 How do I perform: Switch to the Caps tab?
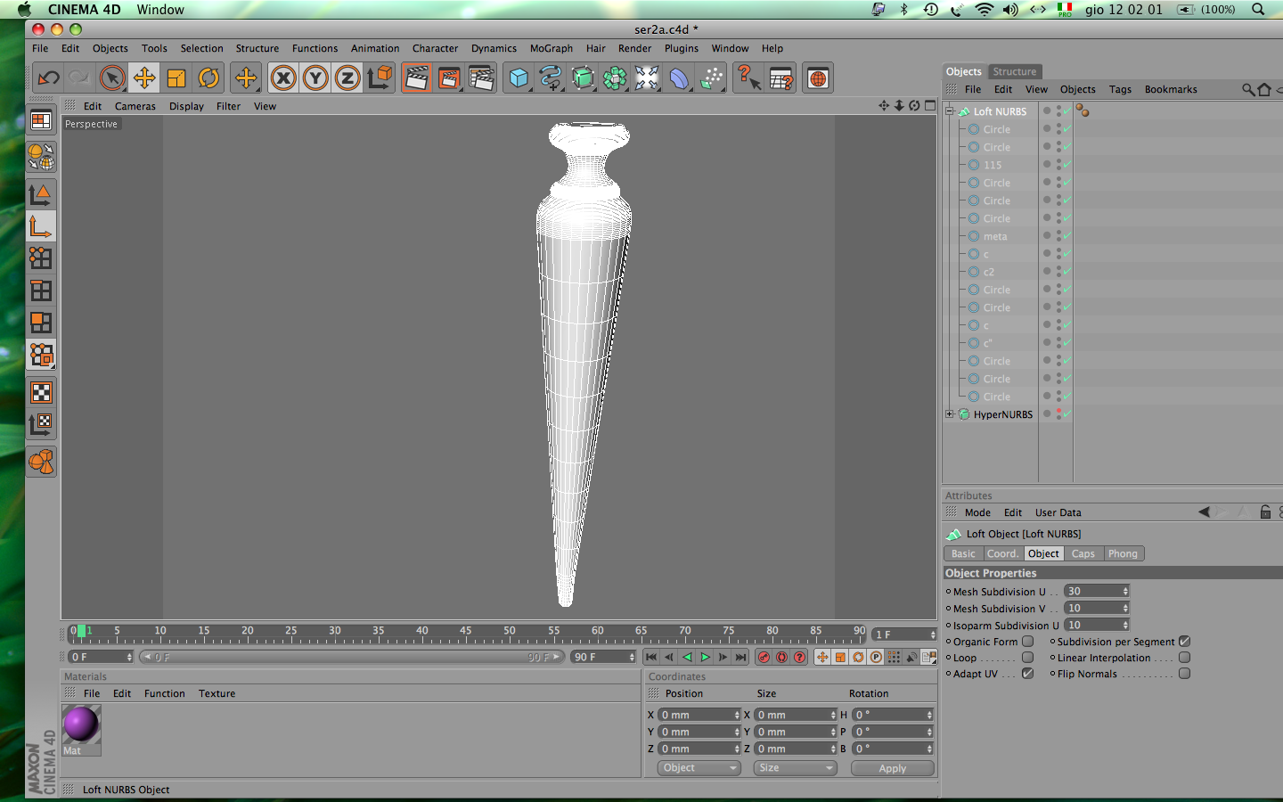coord(1083,553)
